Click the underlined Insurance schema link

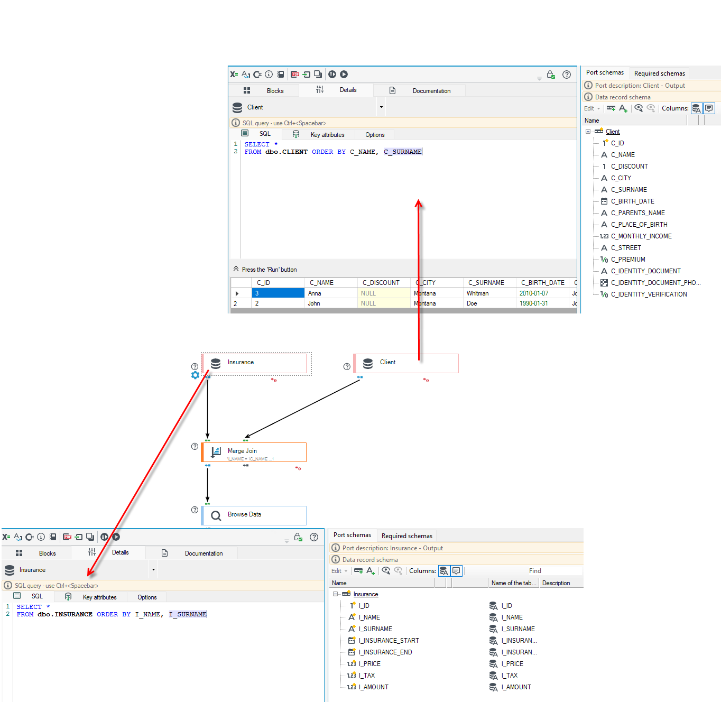pos(366,594)
